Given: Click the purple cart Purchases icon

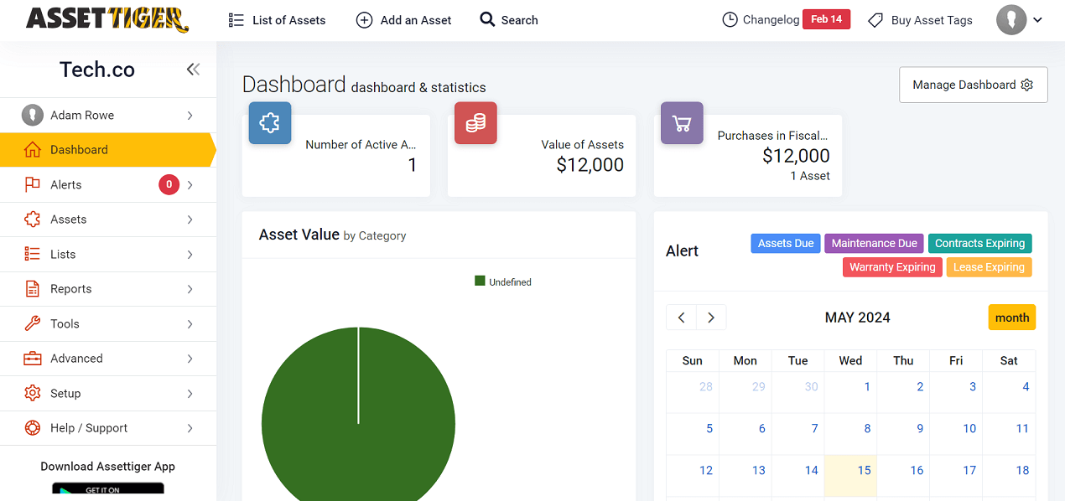Looking at the screenshot, I should [682, 123].
